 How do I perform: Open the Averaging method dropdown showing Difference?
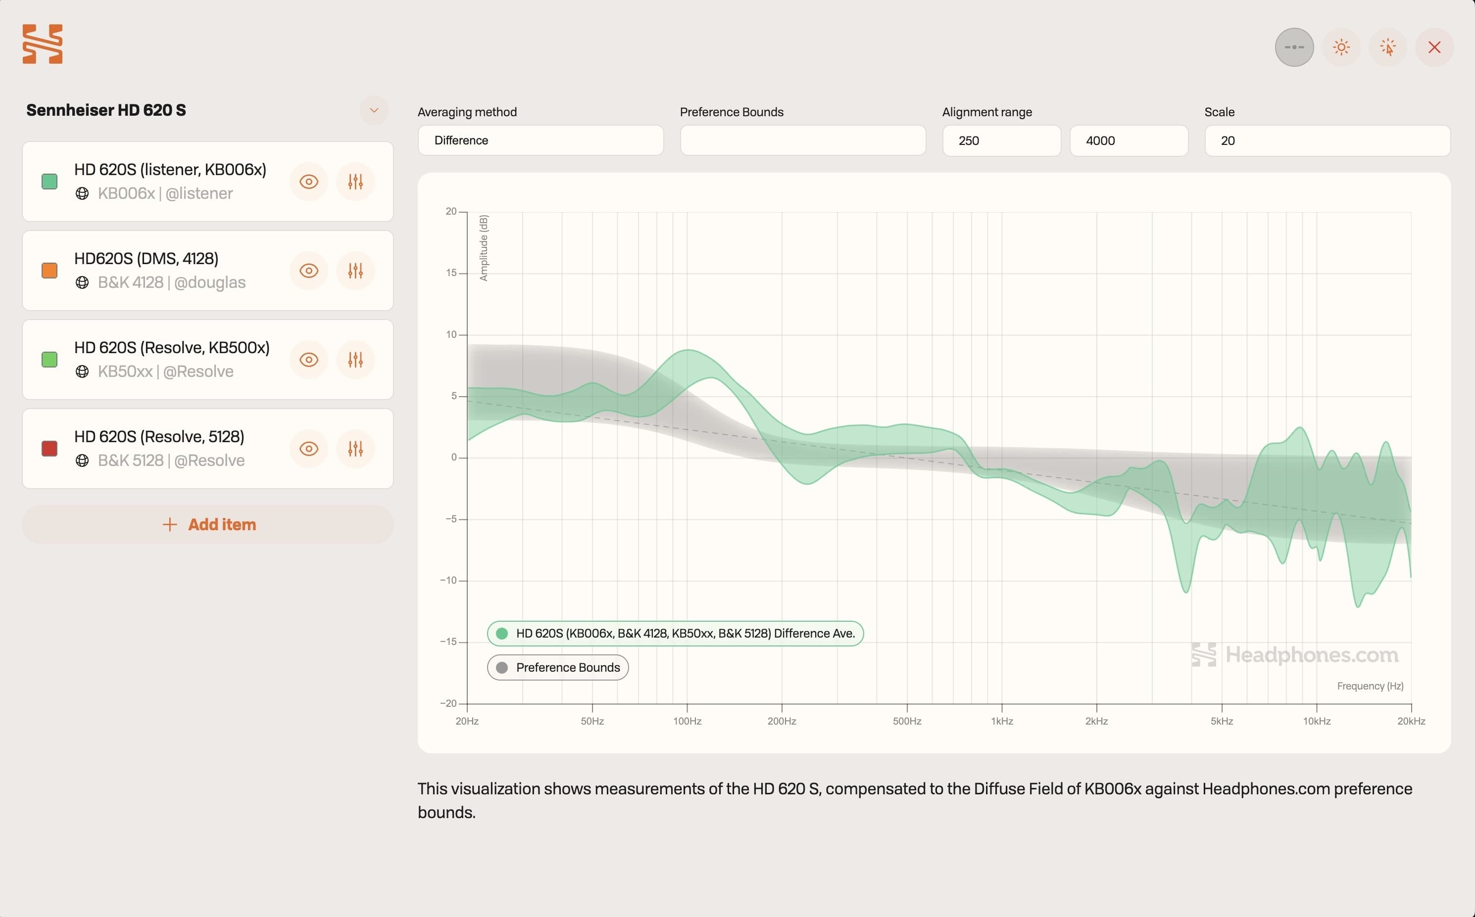[541, 140]
